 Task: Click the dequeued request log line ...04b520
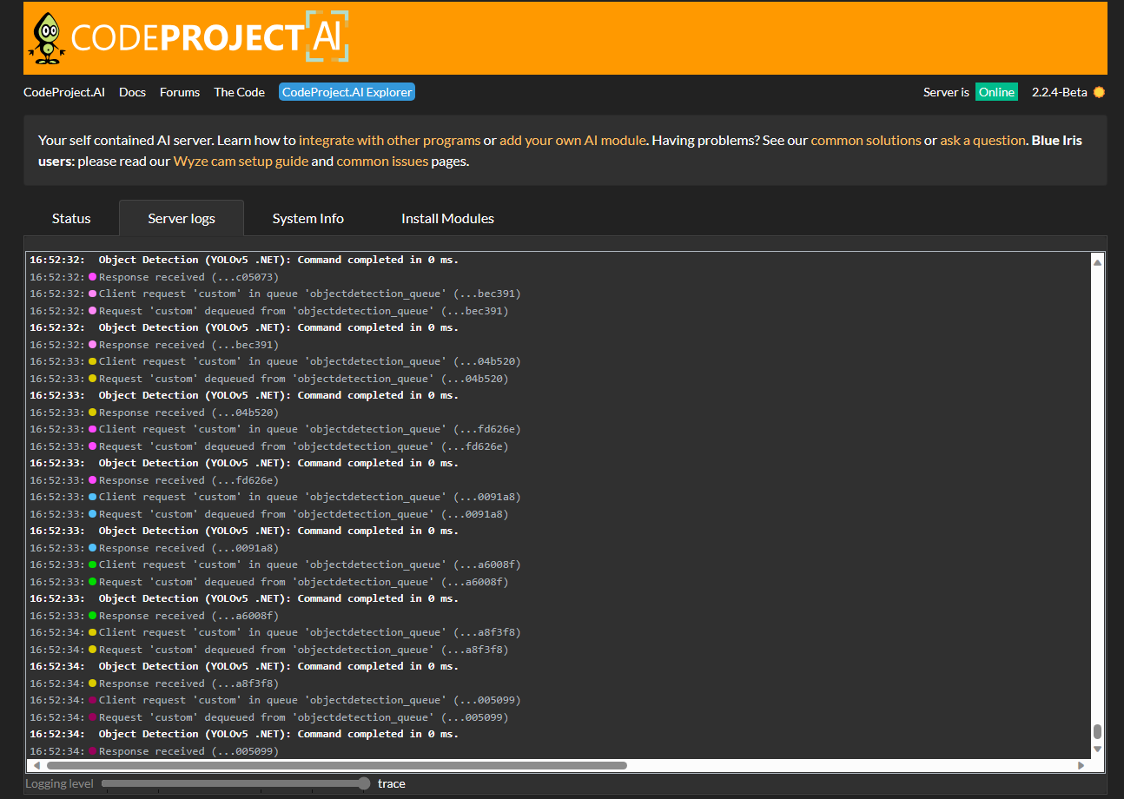pos(269,379)
